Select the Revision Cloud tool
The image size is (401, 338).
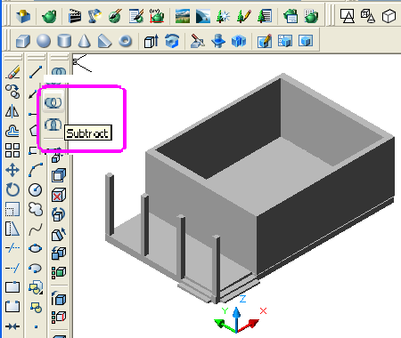(x=36, y=209)
